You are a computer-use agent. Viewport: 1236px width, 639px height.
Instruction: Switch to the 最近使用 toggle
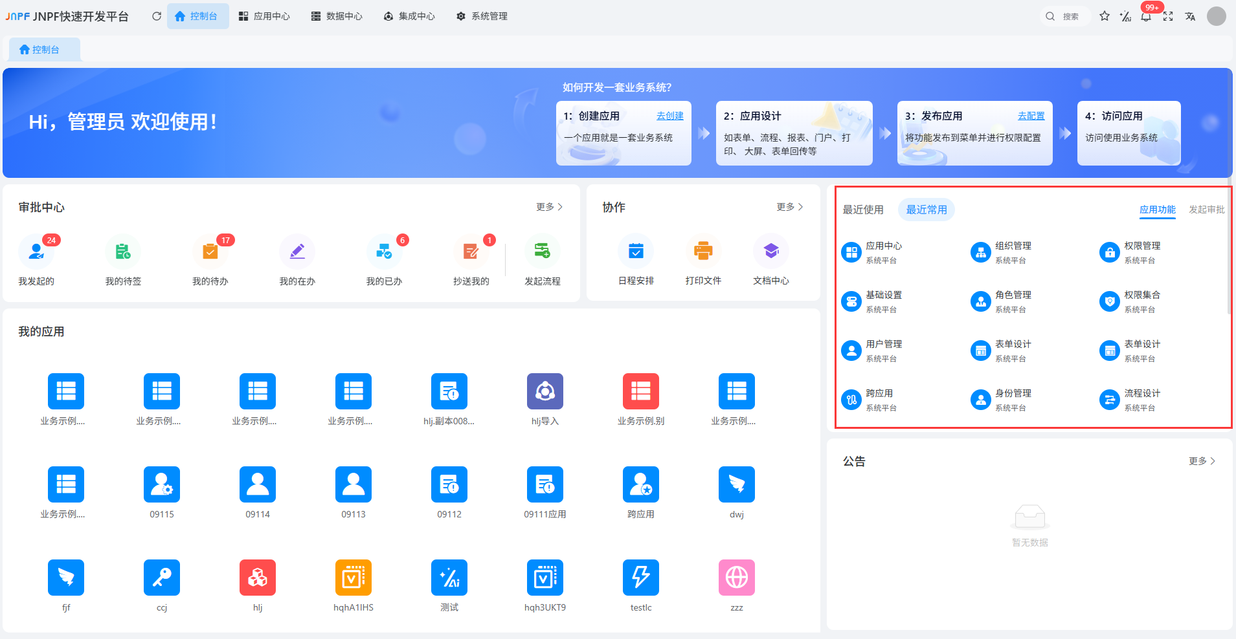coord(862,210)
